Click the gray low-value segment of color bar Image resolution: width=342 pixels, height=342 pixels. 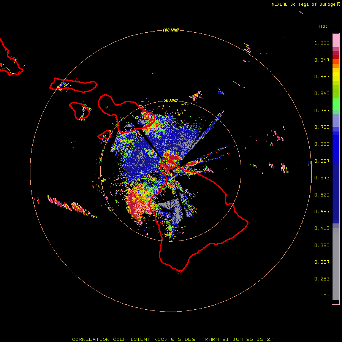336,264
